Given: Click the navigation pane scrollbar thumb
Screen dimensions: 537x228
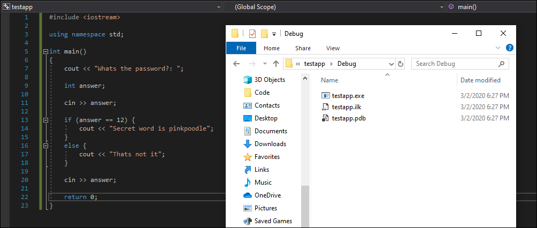Looking at the screenshot, I should [x=305, y=207].
